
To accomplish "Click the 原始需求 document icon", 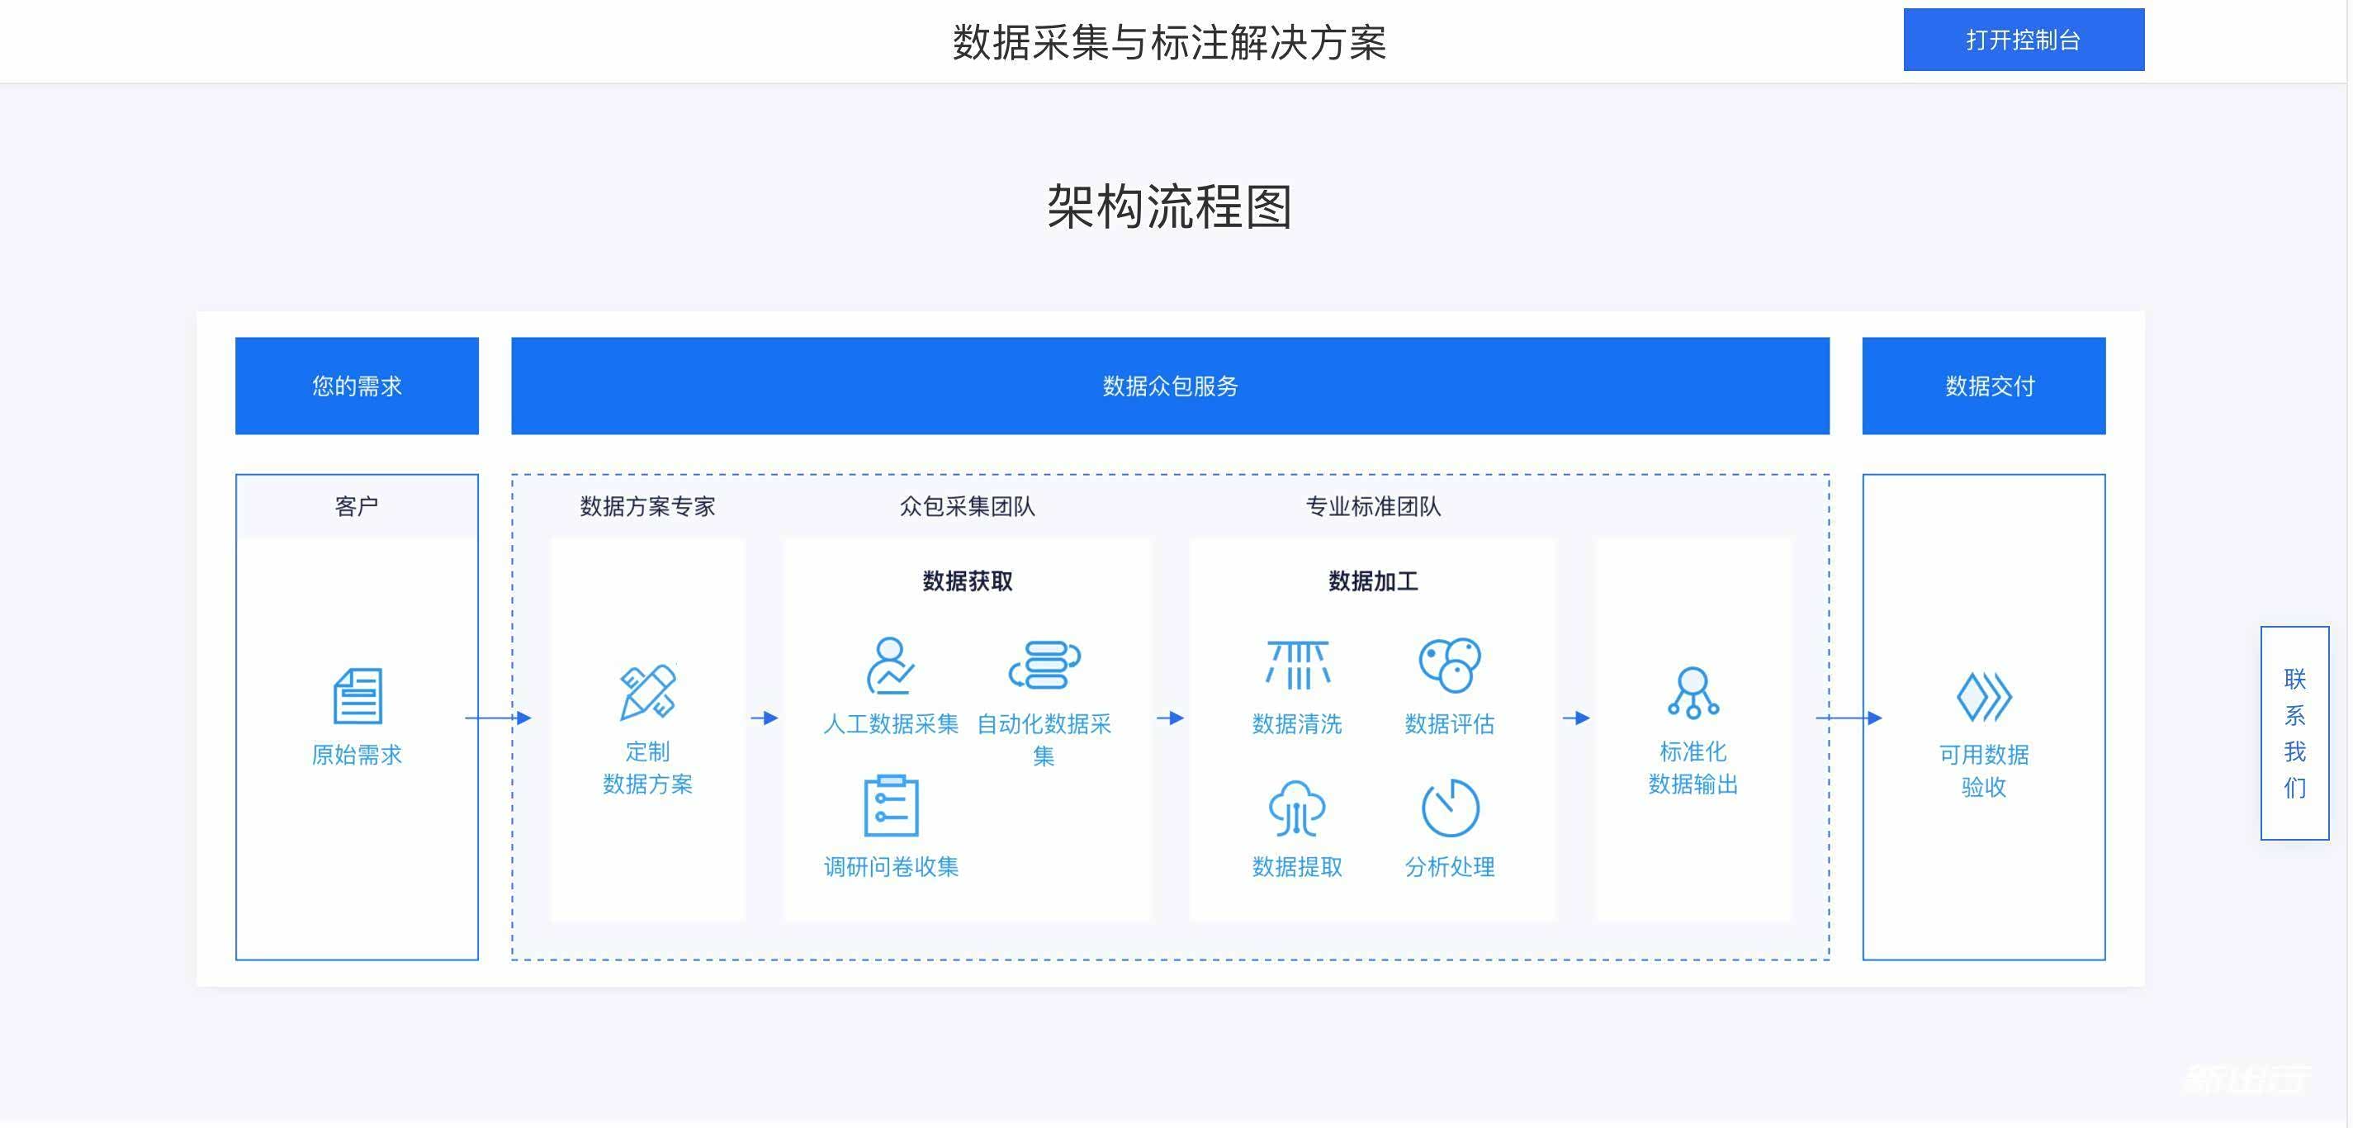I will coord(357,696).
